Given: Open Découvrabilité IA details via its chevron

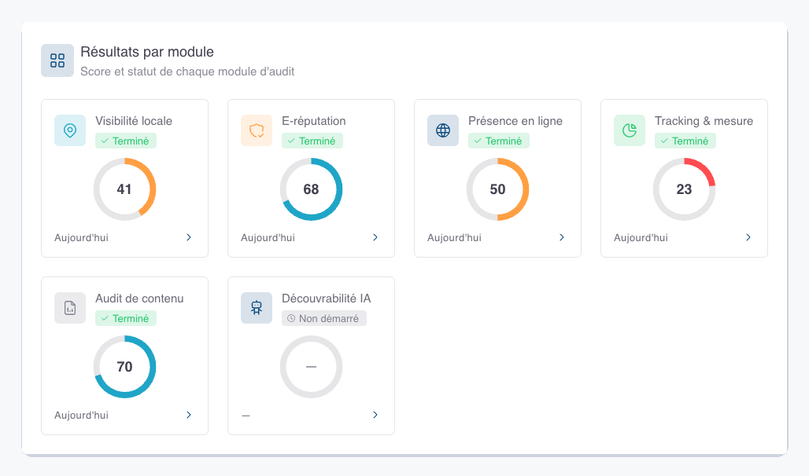Looking at the screenshot, I should [375, 415].
